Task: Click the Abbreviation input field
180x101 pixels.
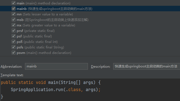Action: [x=56, y=66]
